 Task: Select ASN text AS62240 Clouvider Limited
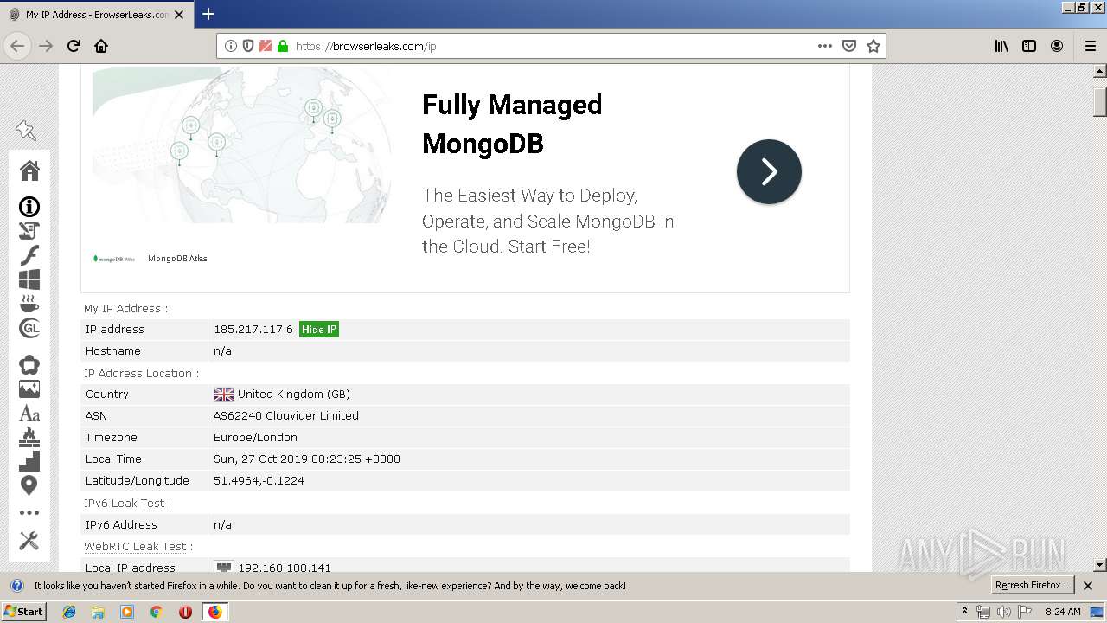[286, 416]
